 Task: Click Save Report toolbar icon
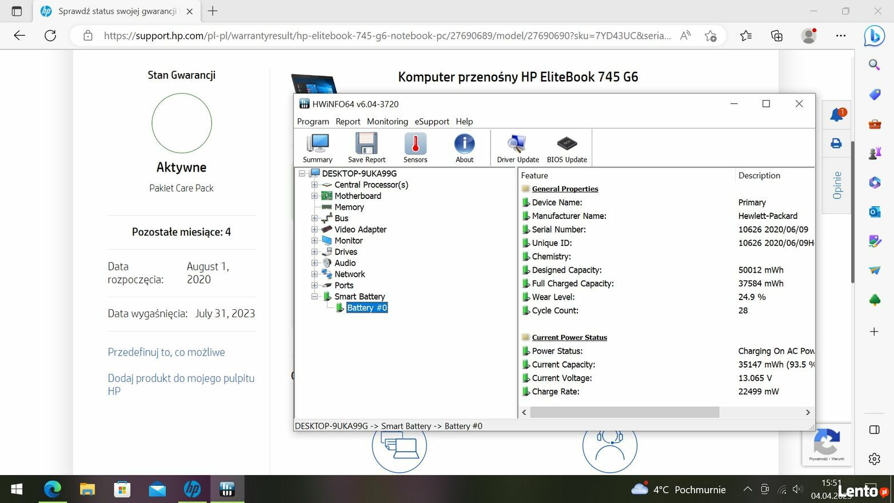click(366, 148)
